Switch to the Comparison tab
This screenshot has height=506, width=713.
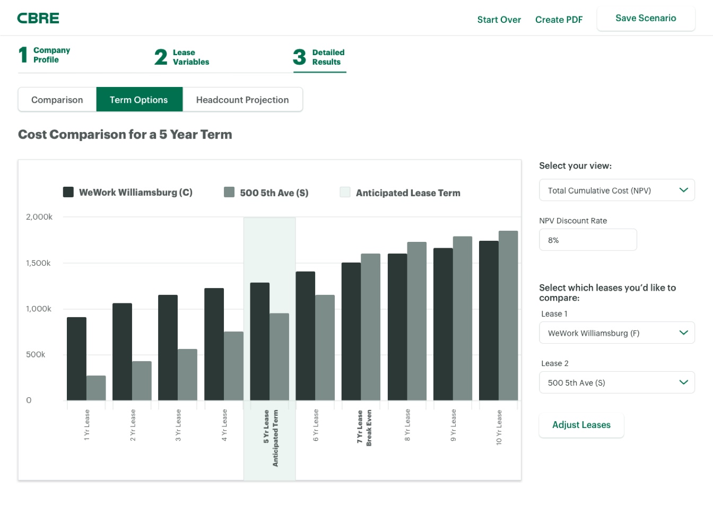point(57,100)
